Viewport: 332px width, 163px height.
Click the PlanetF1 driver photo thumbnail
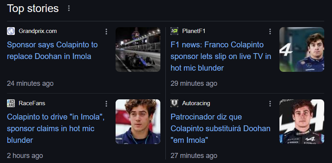pos(302,49)
